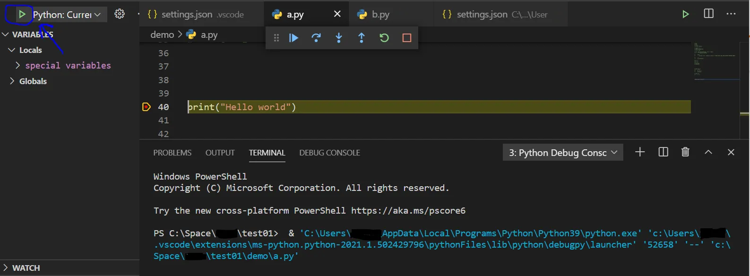
Task: Stop debugging with the red square
Action: pyautogui.click(x=406, y=38)
